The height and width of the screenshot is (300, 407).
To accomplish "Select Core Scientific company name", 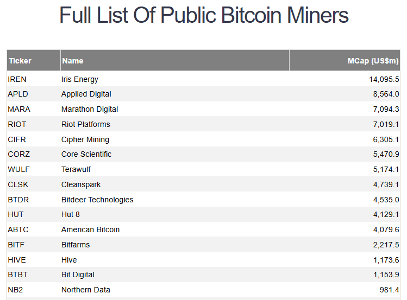I will tap(86, 154).
